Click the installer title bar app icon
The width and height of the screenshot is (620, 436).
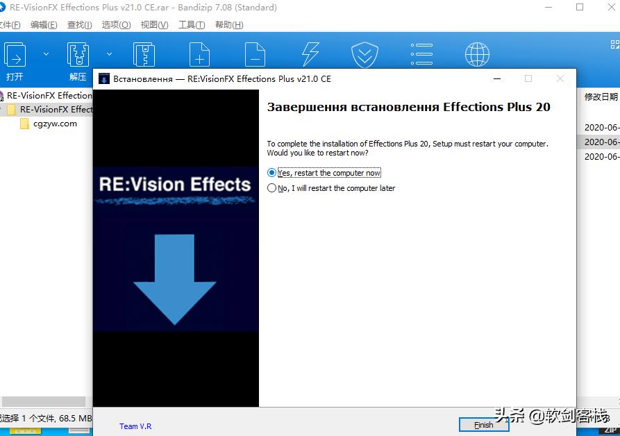(104, 78)
